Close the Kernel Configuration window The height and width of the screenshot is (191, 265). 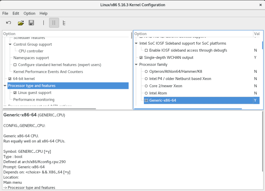pyautogui.click(x=260, y=5)
